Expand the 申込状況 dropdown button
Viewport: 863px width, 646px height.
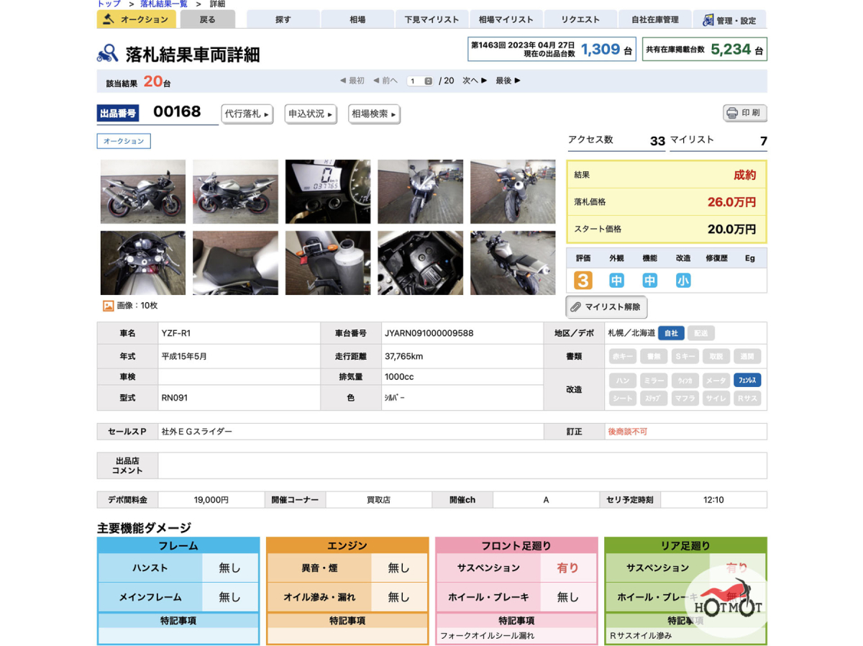311,114
